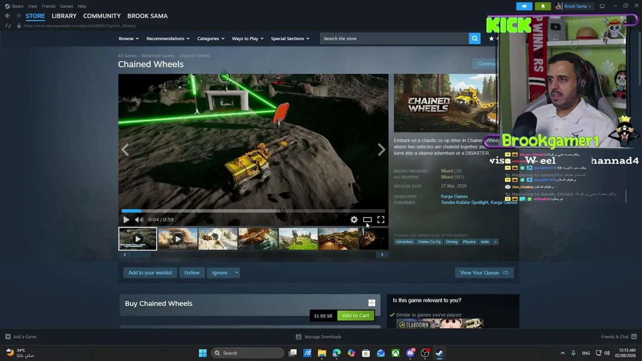Open the Xbox app from the taskbar

[396, 353]
